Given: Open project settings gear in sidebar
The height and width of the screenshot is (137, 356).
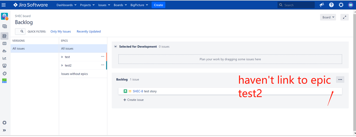Looking at the screenshot, I should (4, 123).
